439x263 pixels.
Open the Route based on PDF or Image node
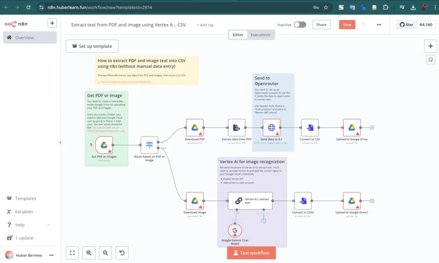(149, 145)
